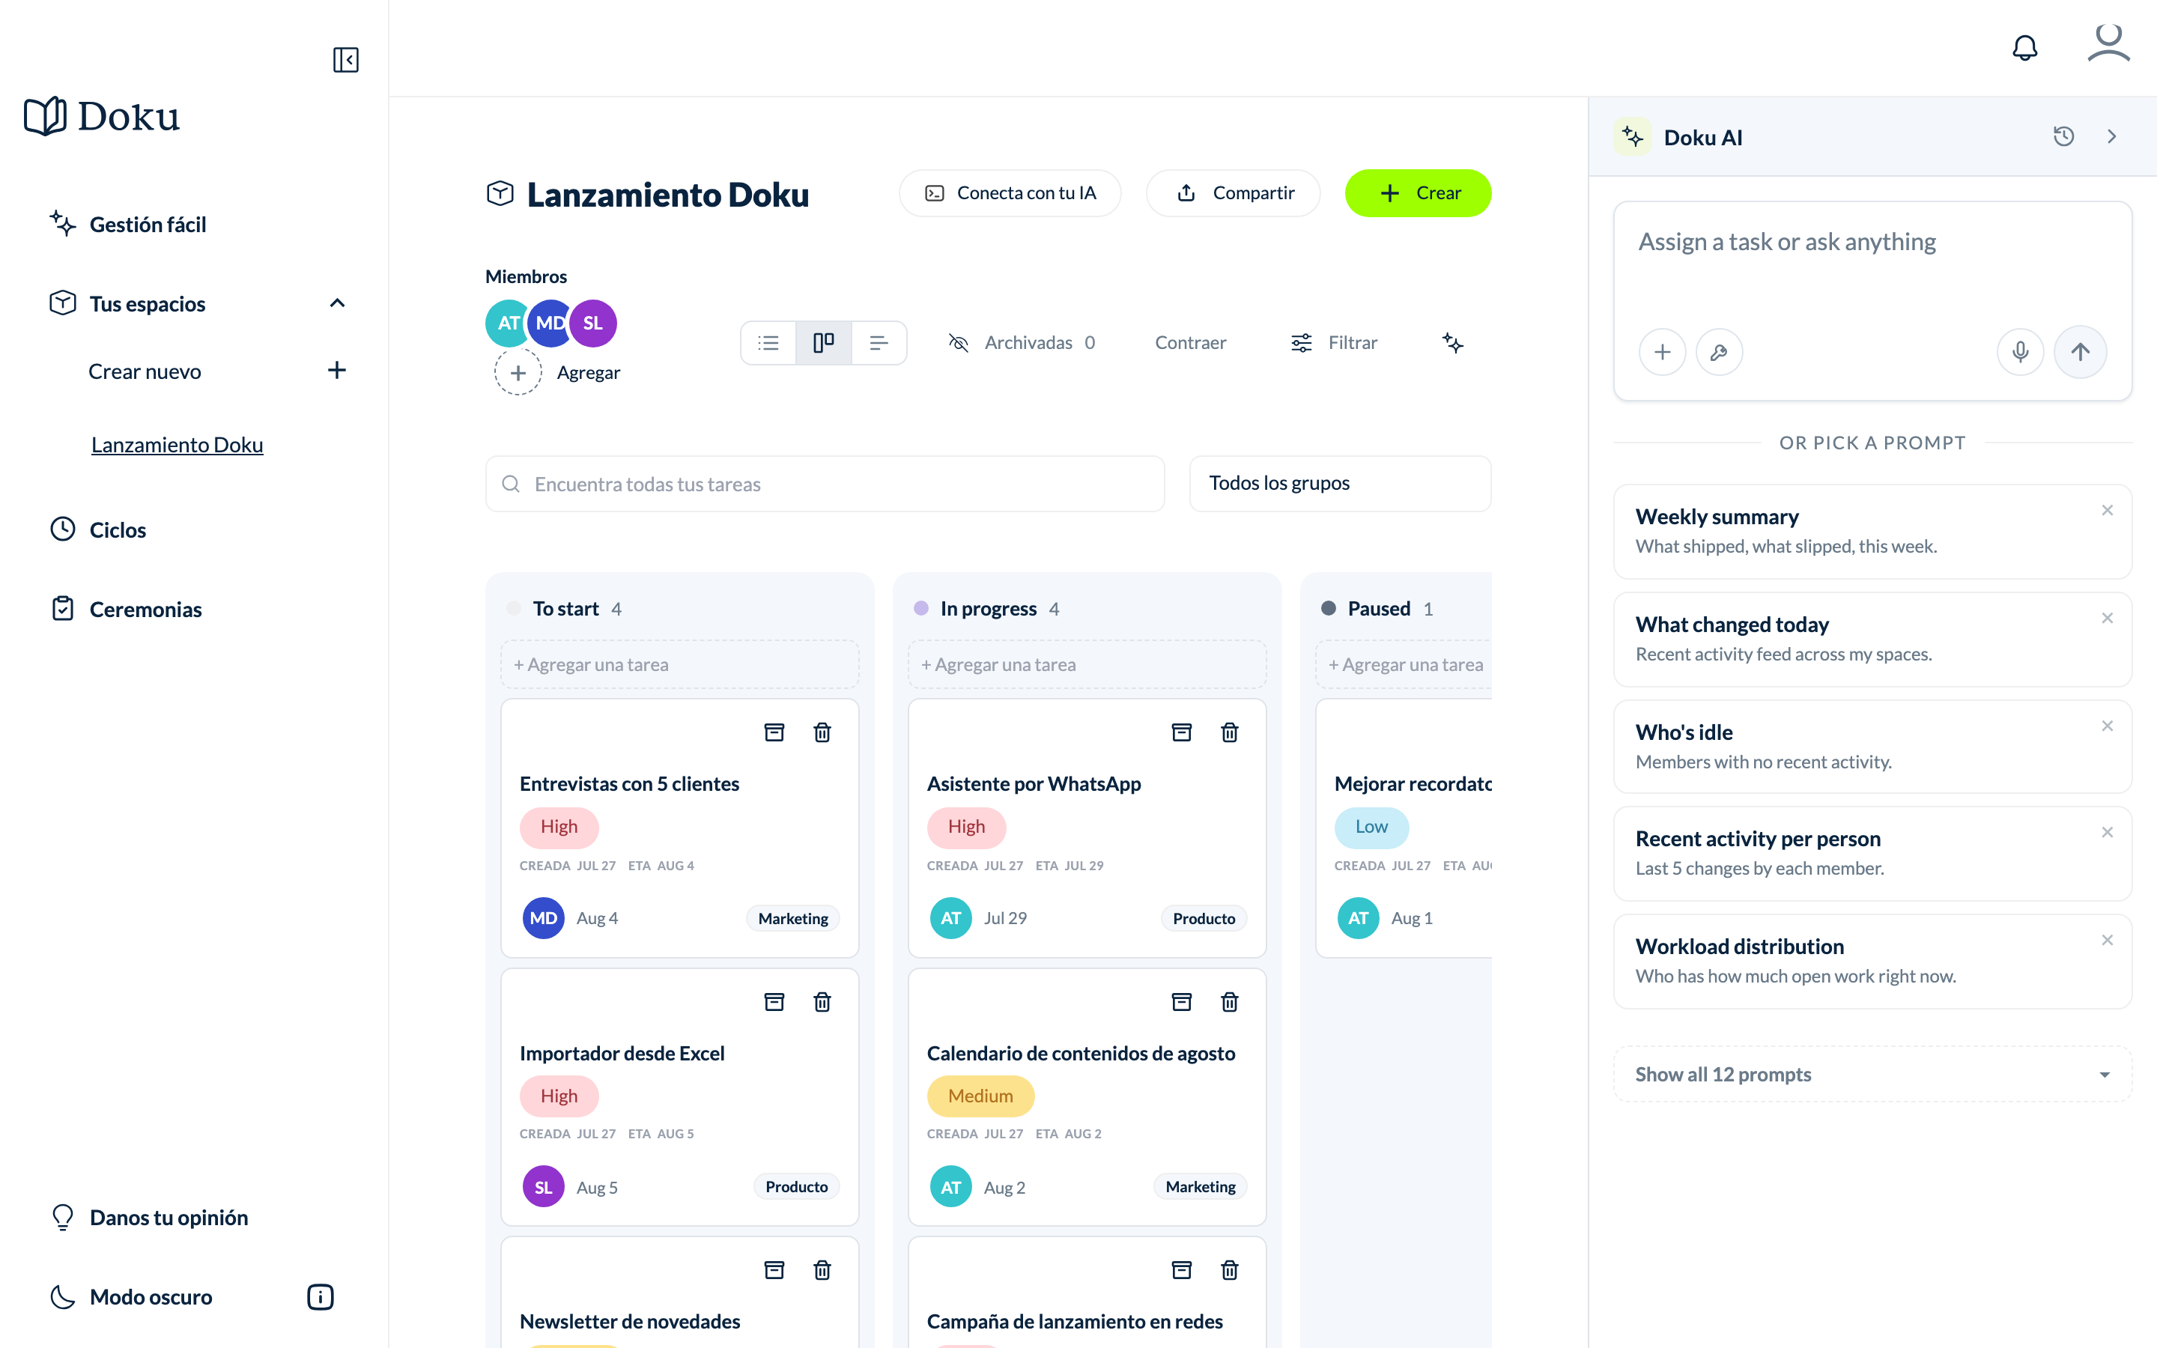The height and width of the screenshot is (1348, 2157).
Task: Delete the Asistente por WhatsApp card
Action: click(x=1229, y=733)
